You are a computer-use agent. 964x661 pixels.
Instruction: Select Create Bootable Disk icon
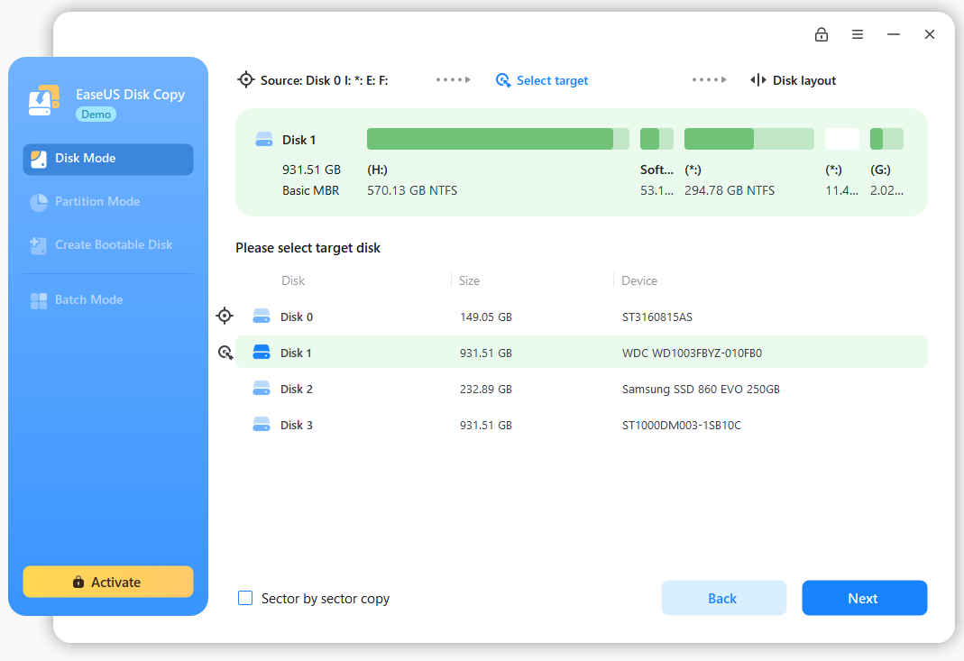tap(39, 244)
